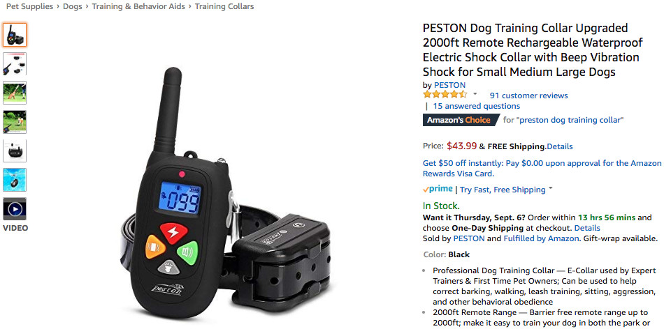The height and width of the screenshot is (329, 664).
Task: Click the Prime logo
Action: coord(438,189)
